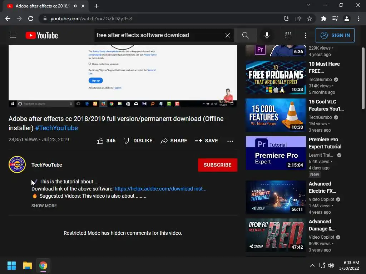Clear the search query with X
The width and height of the screenshot is (366, 274).
(x=228, y=35)
